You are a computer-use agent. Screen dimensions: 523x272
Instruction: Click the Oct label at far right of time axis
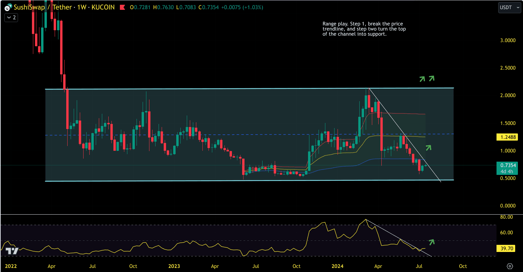point(463,266)
